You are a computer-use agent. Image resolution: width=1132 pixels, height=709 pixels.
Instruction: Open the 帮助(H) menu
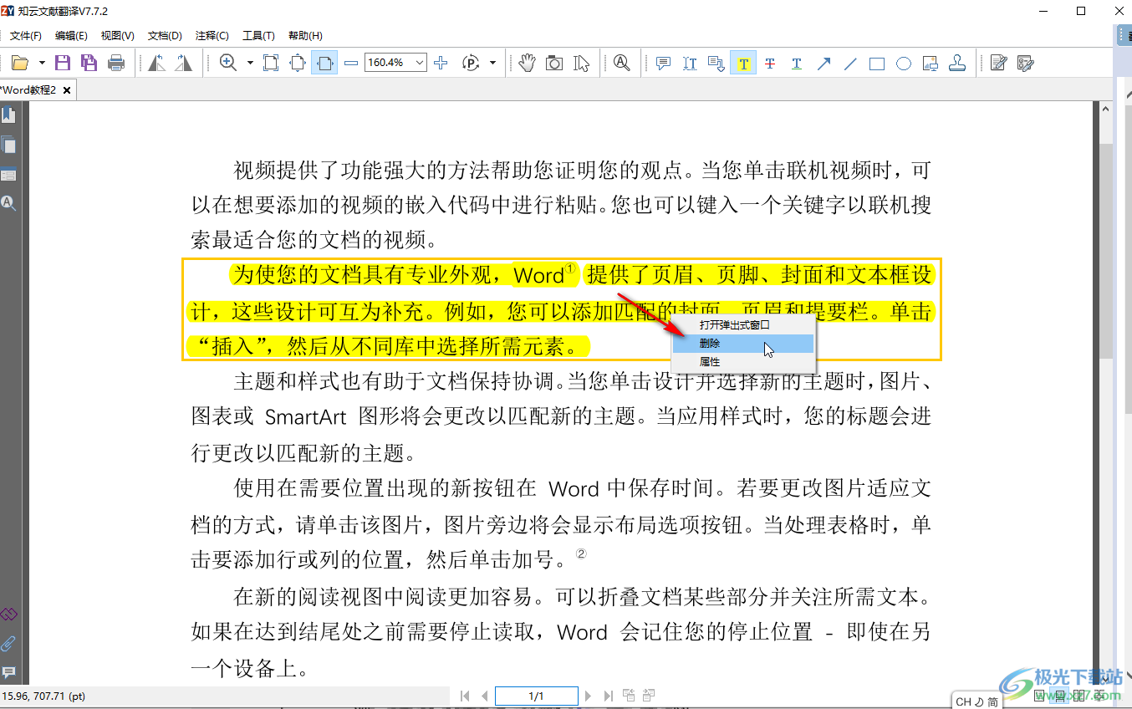(305, 35)
